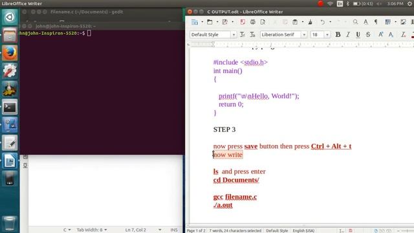Launch Firefox from the dock
This screenshot has height=233, width=414.
pyautogui.click(x=10, y=53)
